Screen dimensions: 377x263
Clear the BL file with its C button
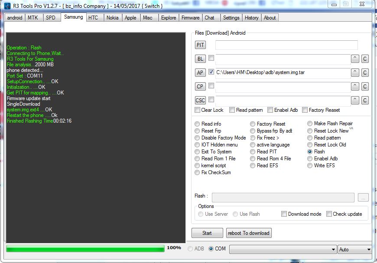365,58
